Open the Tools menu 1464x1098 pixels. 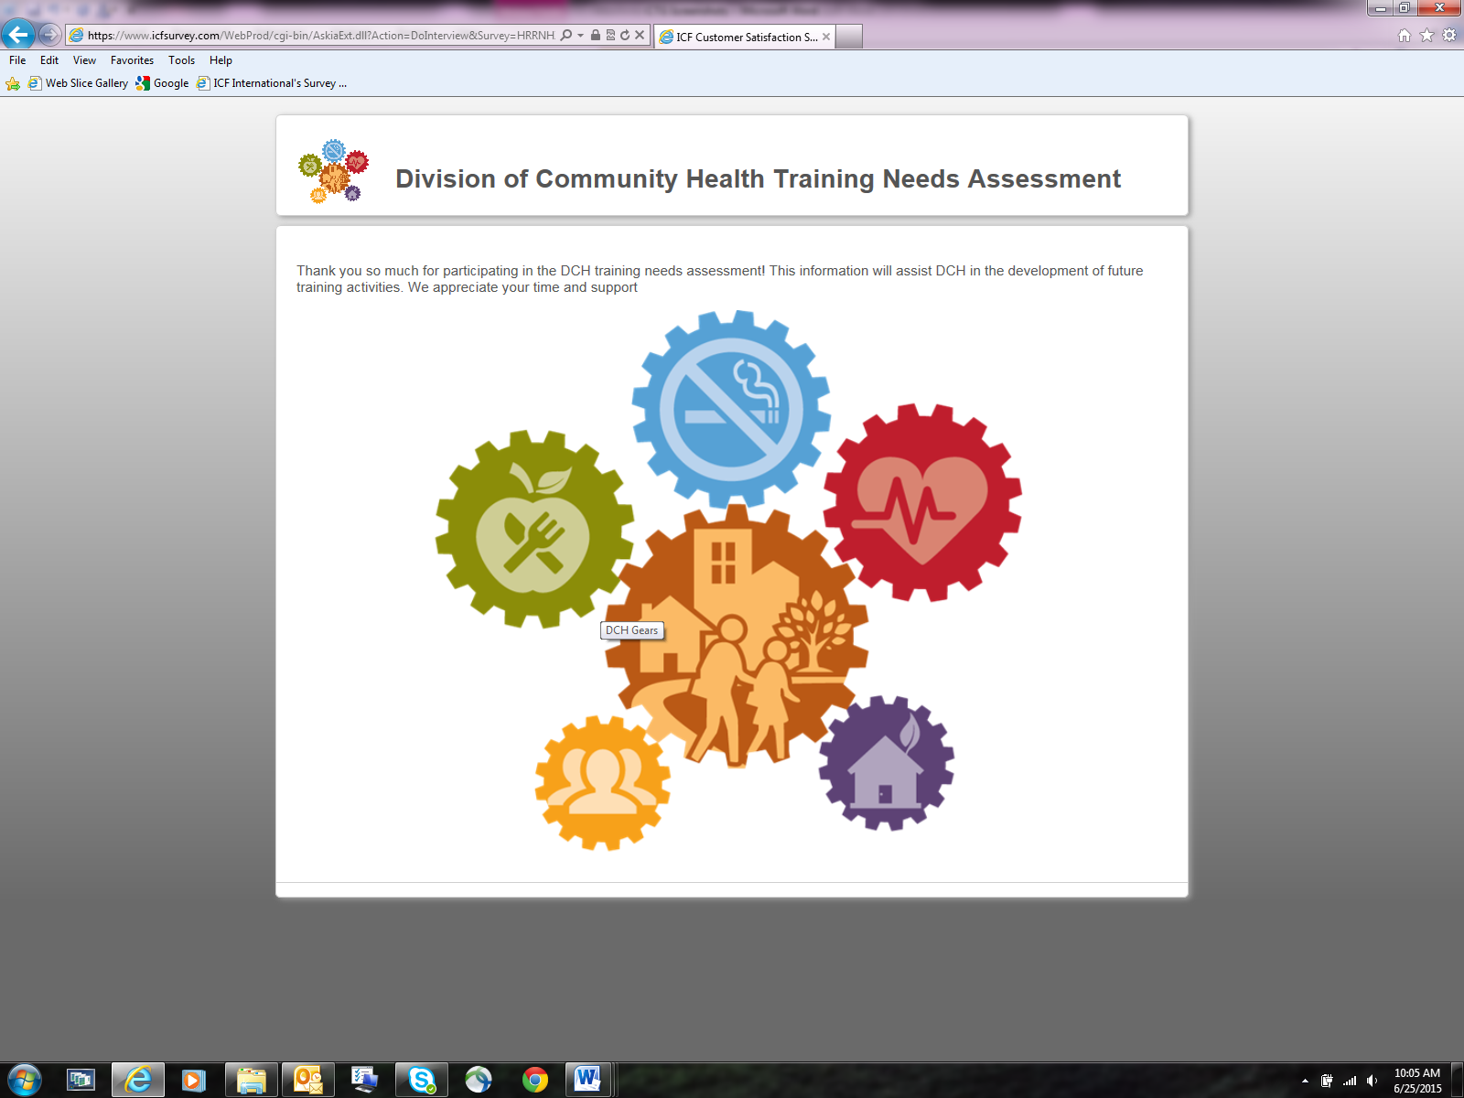pyautogui.click(x=181, y=60)
